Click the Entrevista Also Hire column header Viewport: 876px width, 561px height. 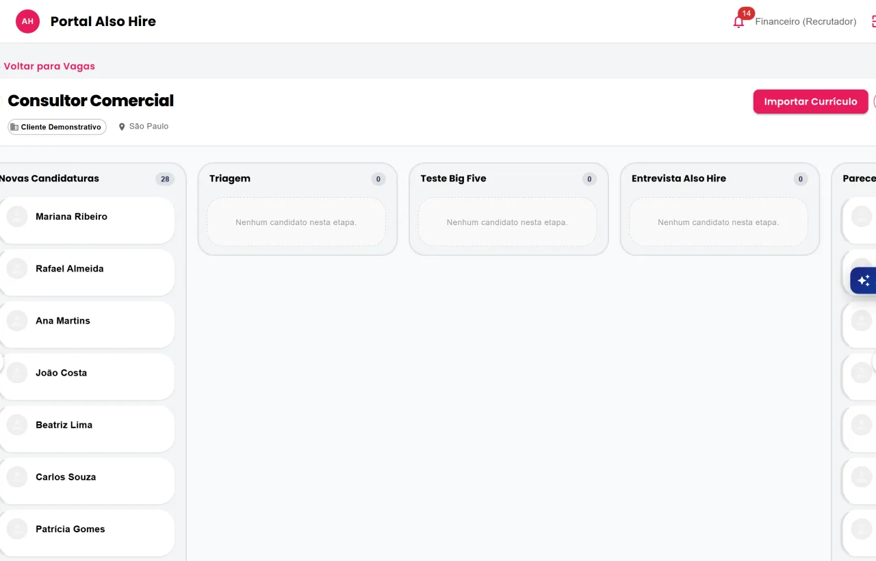click(679, 179)
